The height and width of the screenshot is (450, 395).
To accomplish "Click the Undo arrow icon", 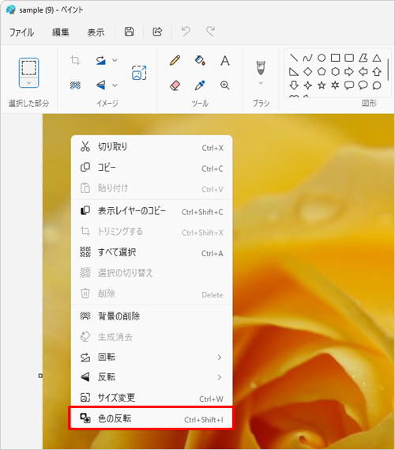I will (x=186, y=32).
